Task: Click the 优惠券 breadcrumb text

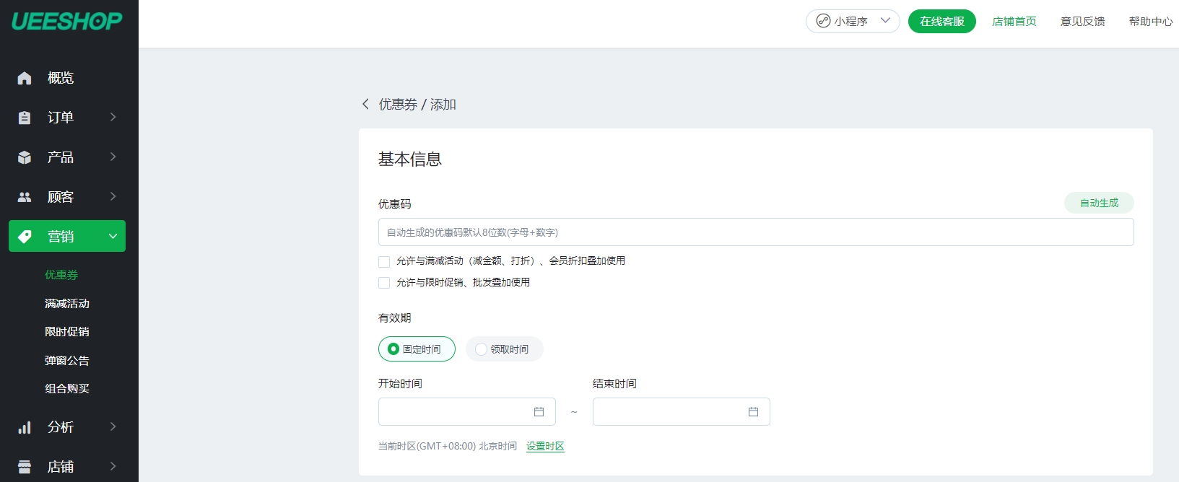Action: click(x=398, y=105)
